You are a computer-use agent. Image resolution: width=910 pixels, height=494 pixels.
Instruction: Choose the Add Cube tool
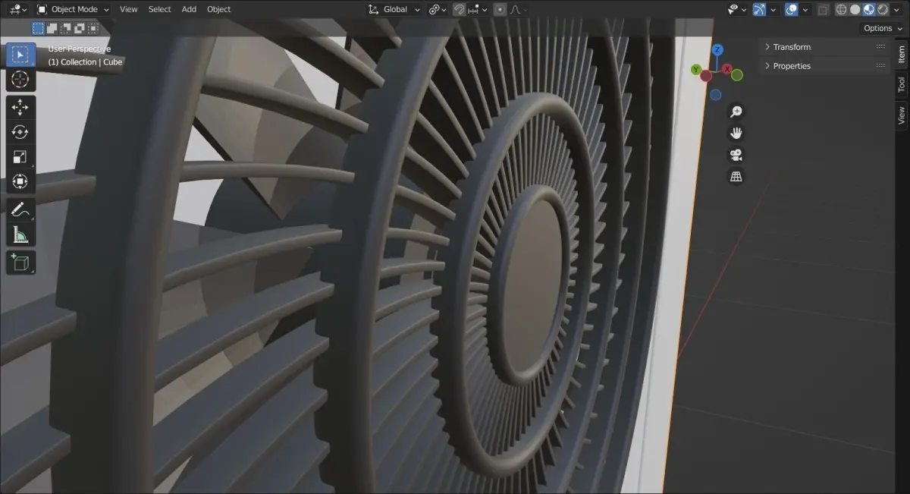(x=20, y=263)
